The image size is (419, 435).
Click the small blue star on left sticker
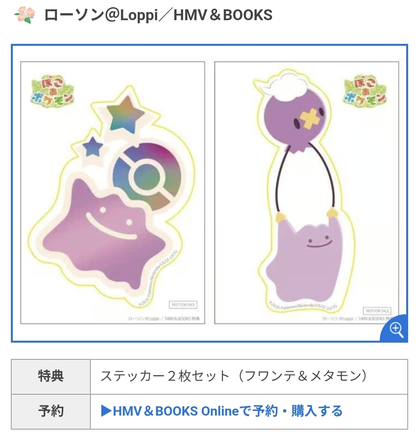click(x=92, y=146)
